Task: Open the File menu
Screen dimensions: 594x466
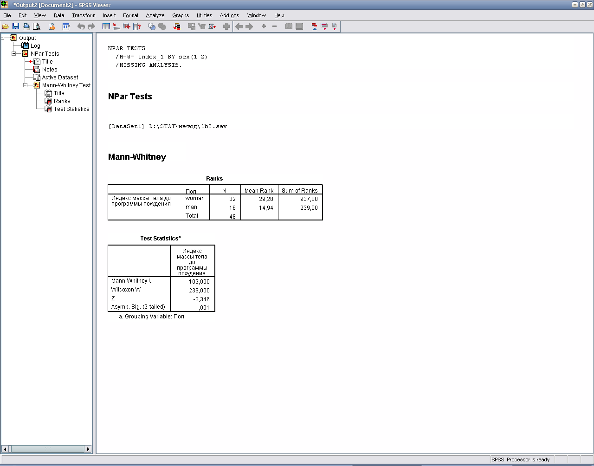Action: [x=7, y=15]
